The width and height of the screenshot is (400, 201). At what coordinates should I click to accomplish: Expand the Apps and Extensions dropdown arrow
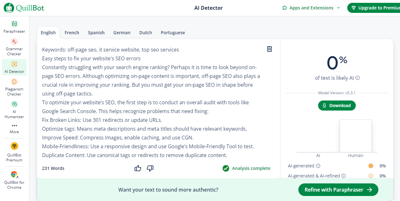pyautogui.click(x=339, y=8)
